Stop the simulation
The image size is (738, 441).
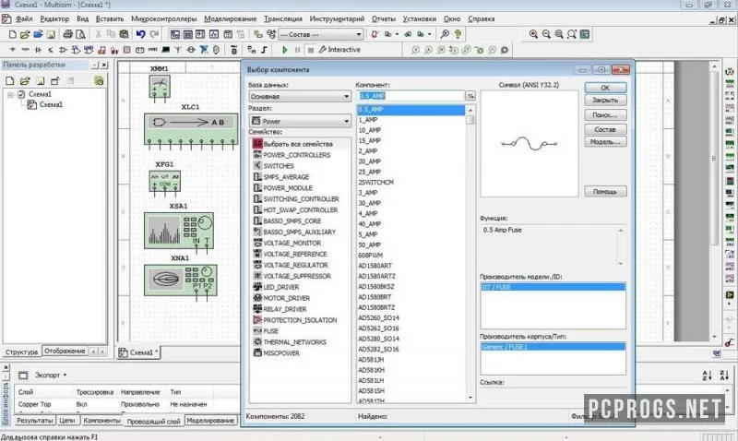pyautogui.click(x=311, y=50)
